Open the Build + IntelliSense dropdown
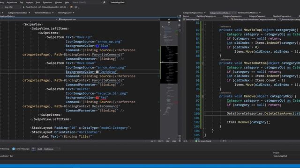 click(x=48, y=149)
